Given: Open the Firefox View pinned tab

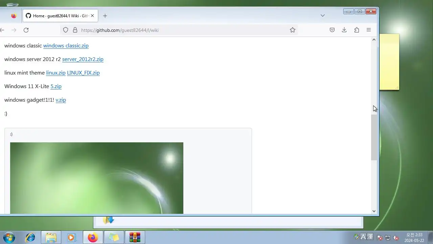Looking at the screenshot, I should pos(14,16).
